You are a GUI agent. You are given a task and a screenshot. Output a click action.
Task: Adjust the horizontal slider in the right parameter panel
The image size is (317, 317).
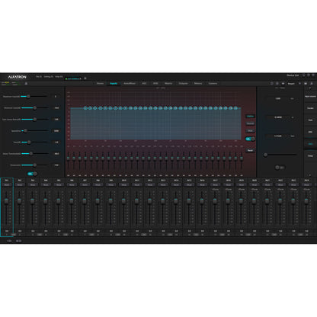tap(280, 155)
